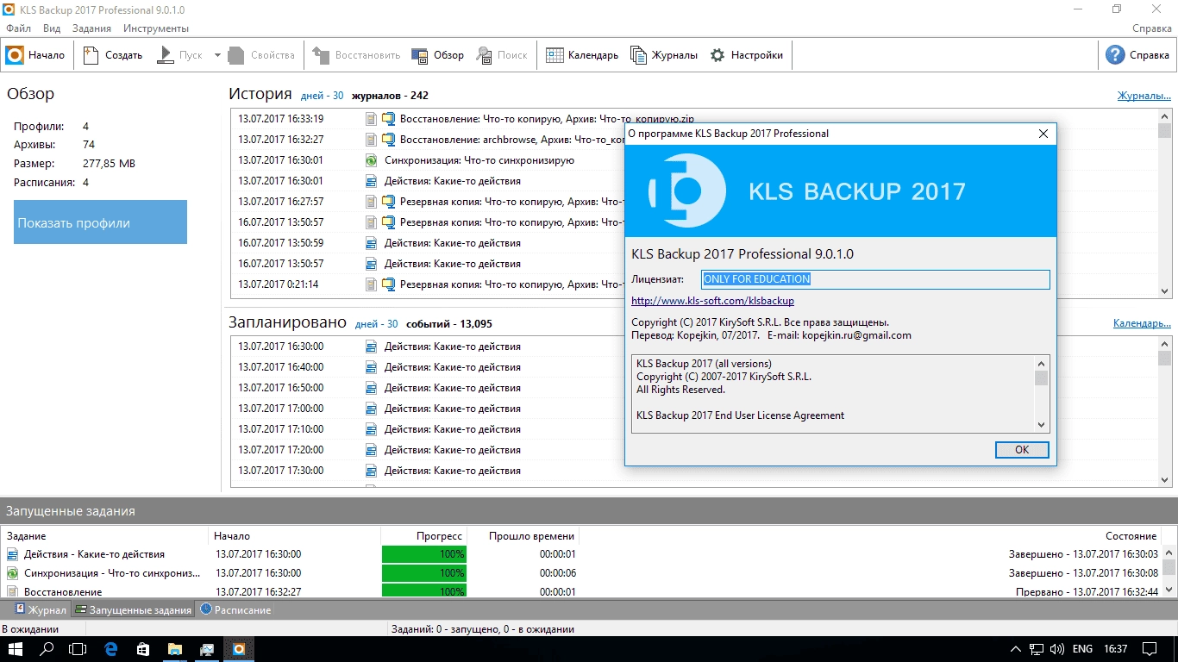
Task: Click the license text scrollbar up arrow
Action: click(1042, 364)
